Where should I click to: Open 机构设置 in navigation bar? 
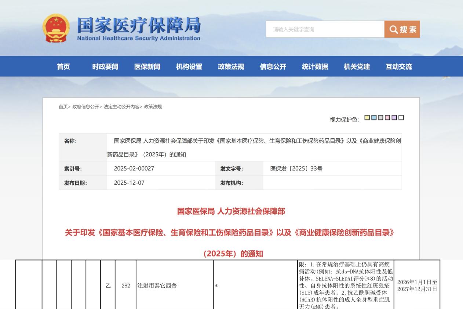click(189, 67)
